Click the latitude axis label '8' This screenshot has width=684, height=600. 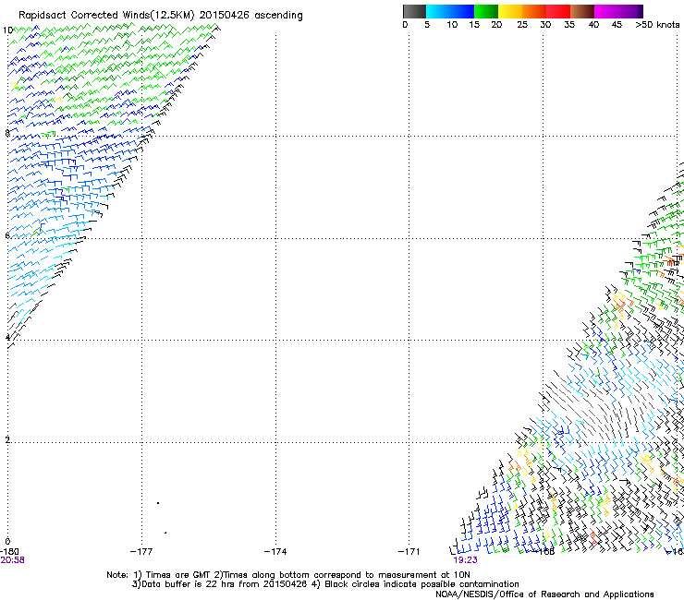(x=7, y=133)
